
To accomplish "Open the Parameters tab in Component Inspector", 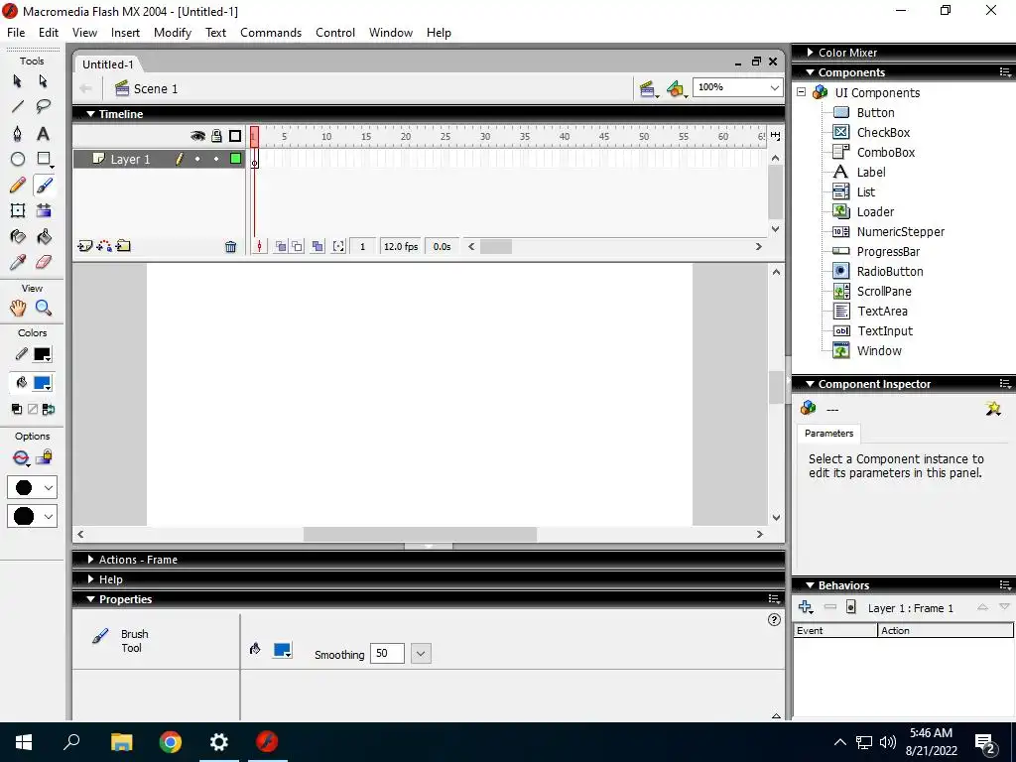I will tap(828, 433).
